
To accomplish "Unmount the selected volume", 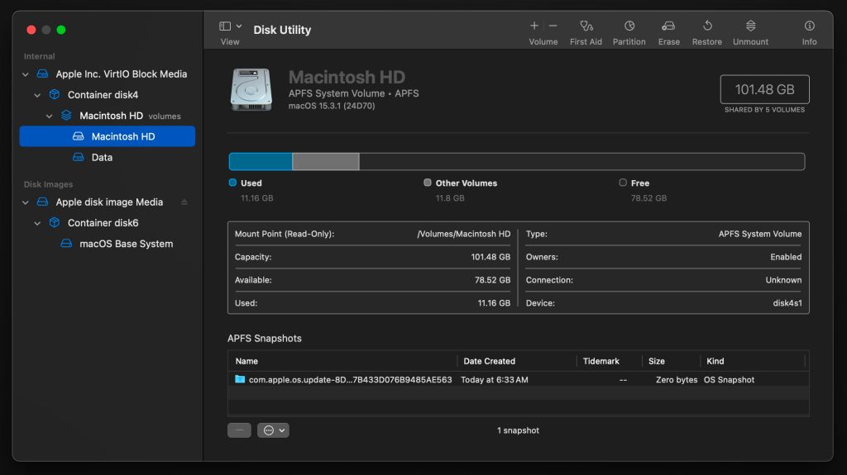I will tap(750, 26).
